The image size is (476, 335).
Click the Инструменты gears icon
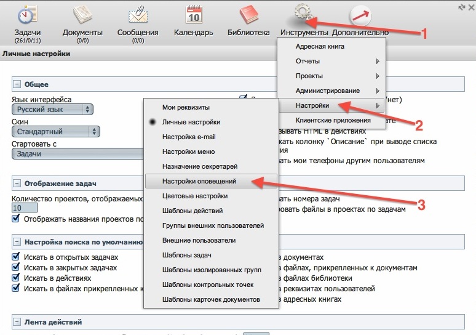point(304,15)
